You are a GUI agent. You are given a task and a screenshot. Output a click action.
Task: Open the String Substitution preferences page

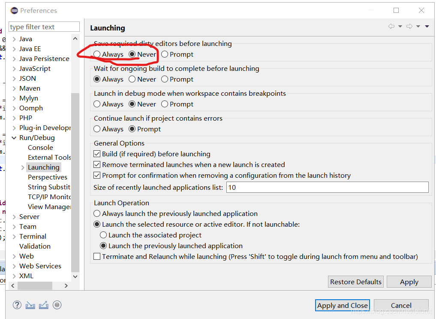pyautogui.click(x=49, y=187)
